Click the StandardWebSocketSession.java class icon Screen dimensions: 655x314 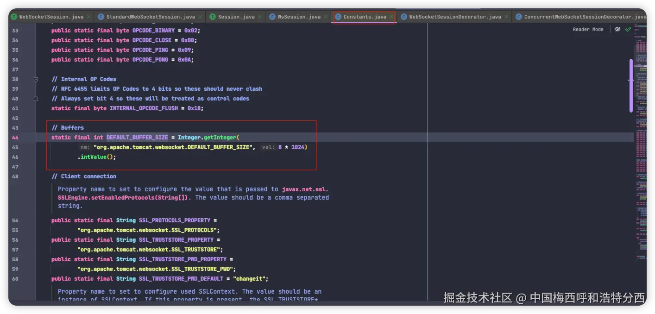coord(101,17)
